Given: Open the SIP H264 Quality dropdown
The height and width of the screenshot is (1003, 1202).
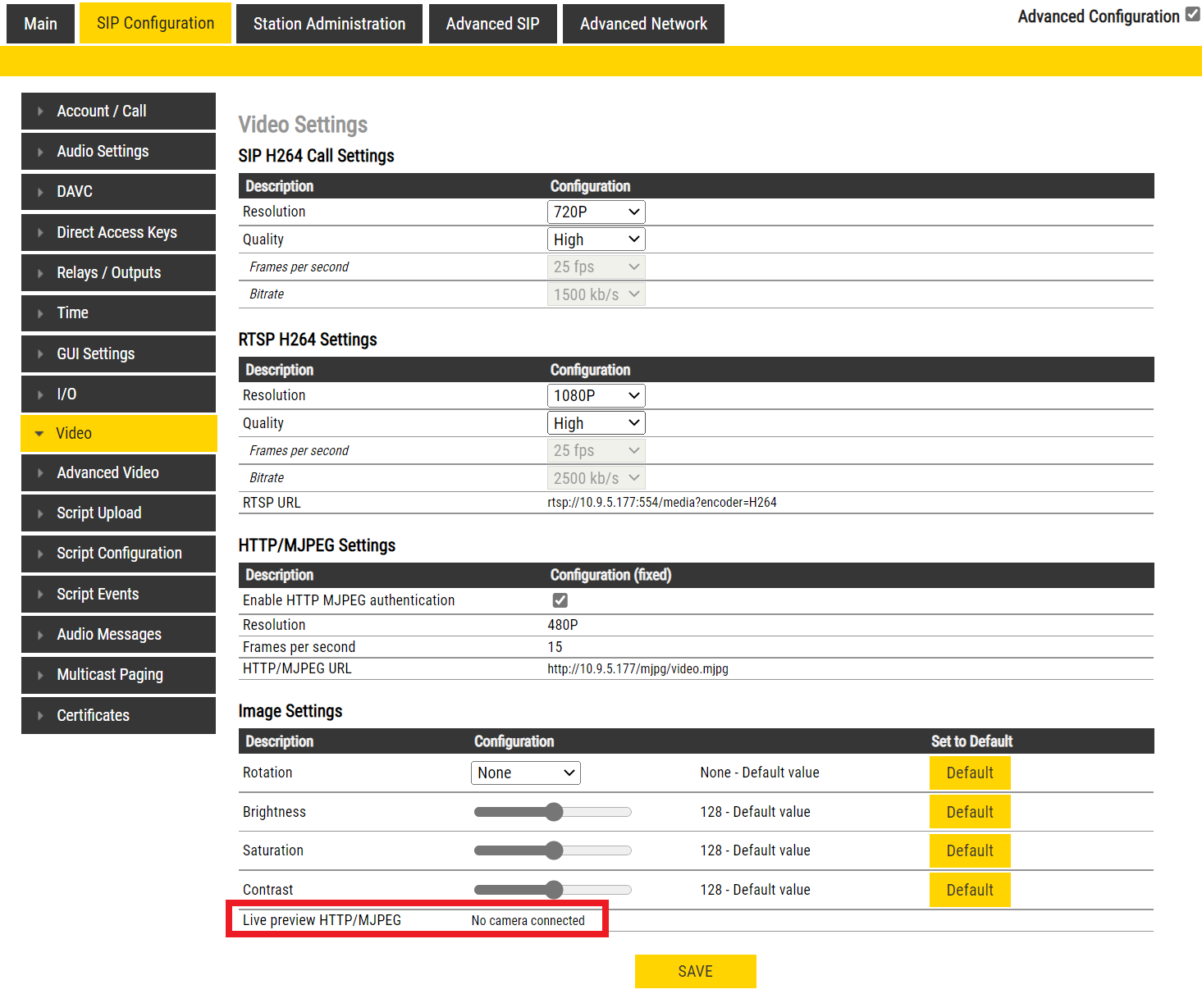Looking at the screenshot, I should click(x=596, y=239).
